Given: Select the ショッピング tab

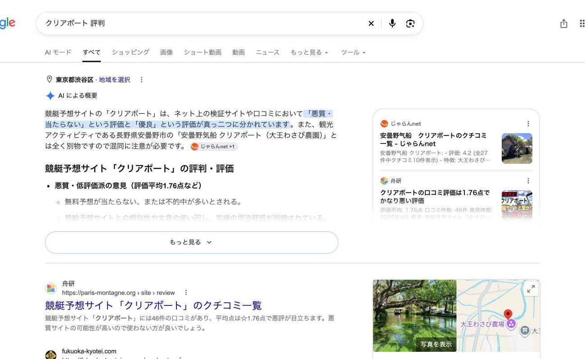Looking at the screenshot, I should pyautogui.click(x=130, y=53).
